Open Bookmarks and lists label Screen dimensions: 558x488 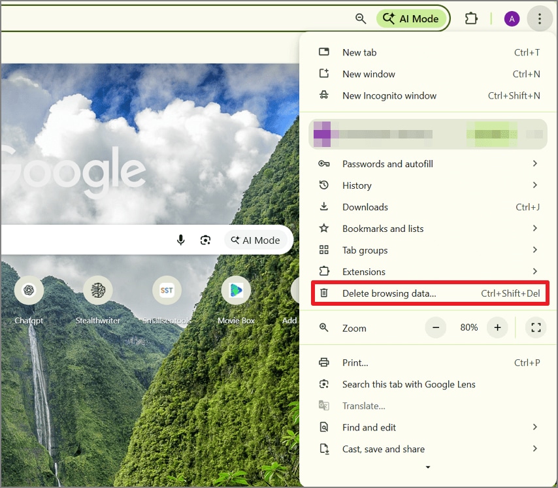click(x=383, y=229)
